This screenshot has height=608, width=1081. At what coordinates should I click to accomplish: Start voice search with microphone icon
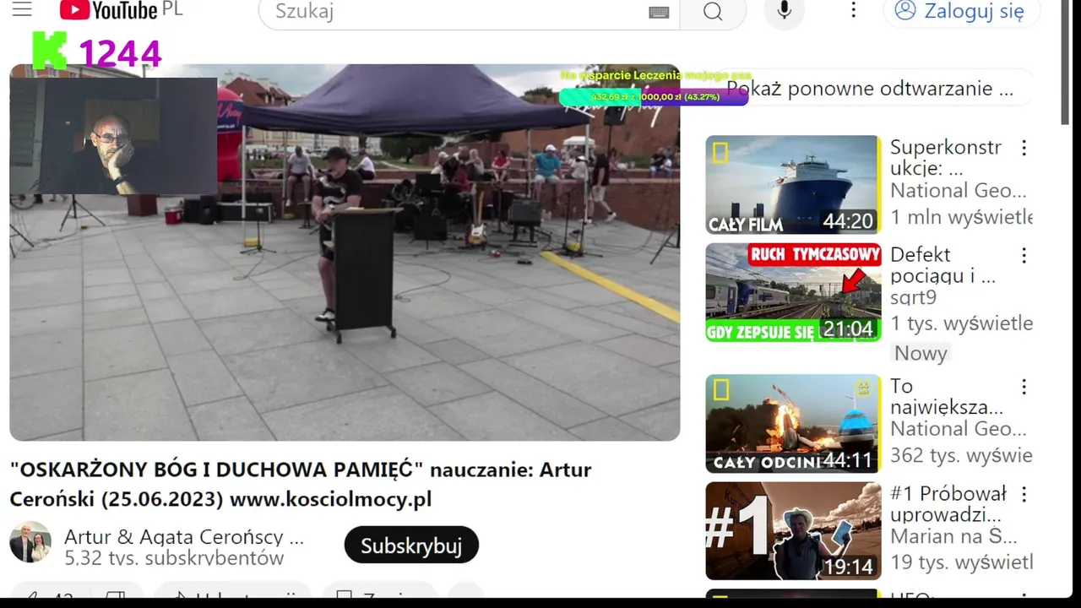point(785,10)
